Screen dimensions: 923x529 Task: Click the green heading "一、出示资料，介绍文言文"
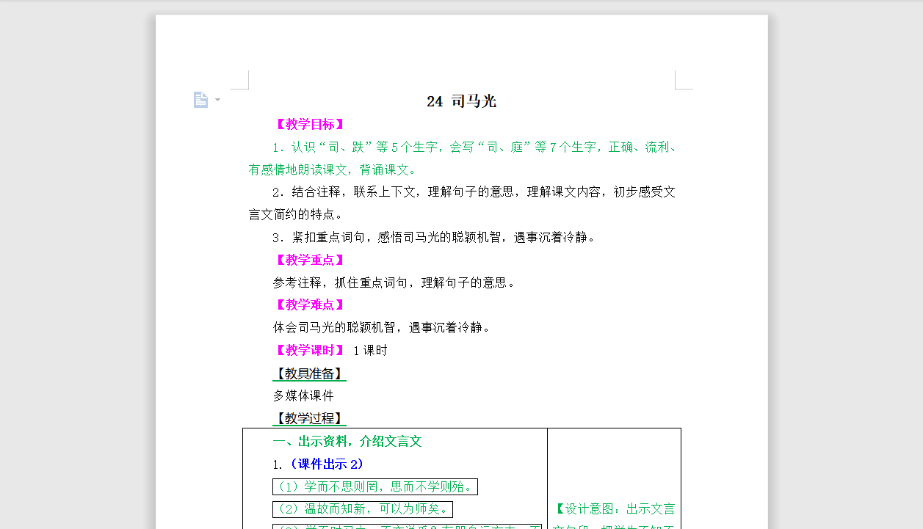point(345,441)
